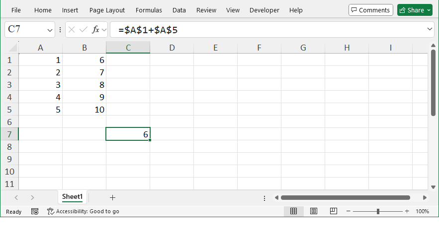Click the Comments button
Image resolution: width=439 pixels, height=239 pixels.
(371, 10)
